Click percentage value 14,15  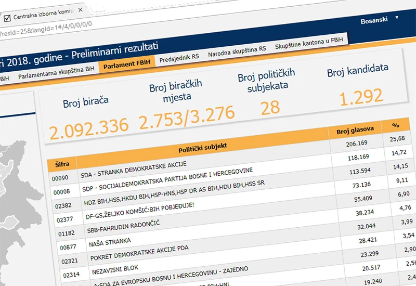point(400,166)
